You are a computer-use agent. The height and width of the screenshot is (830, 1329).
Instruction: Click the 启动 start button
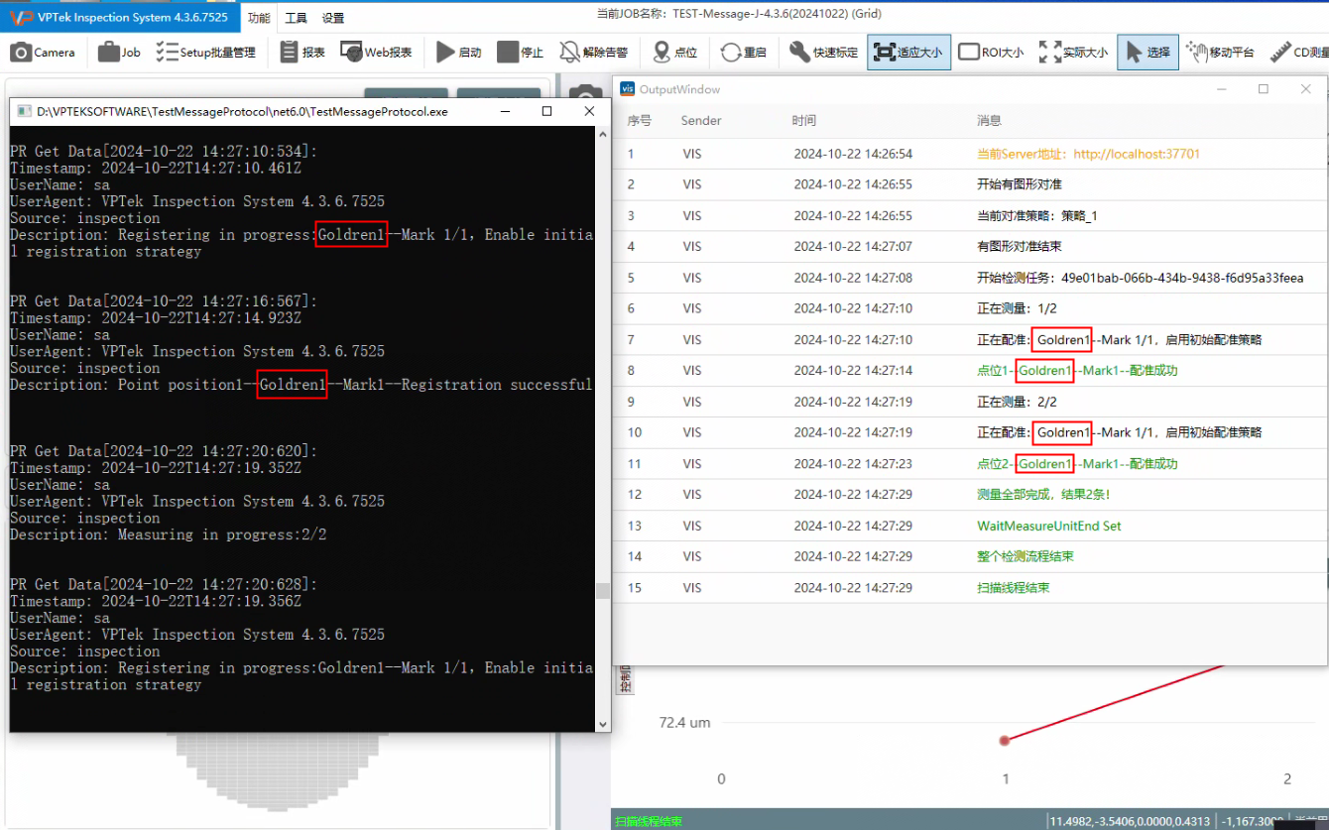tap(459, 53)
